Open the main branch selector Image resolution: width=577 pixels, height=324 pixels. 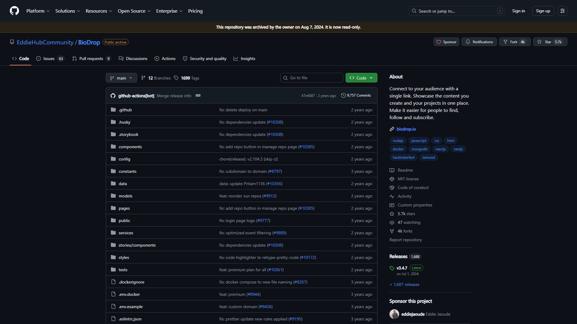[121, 78]
